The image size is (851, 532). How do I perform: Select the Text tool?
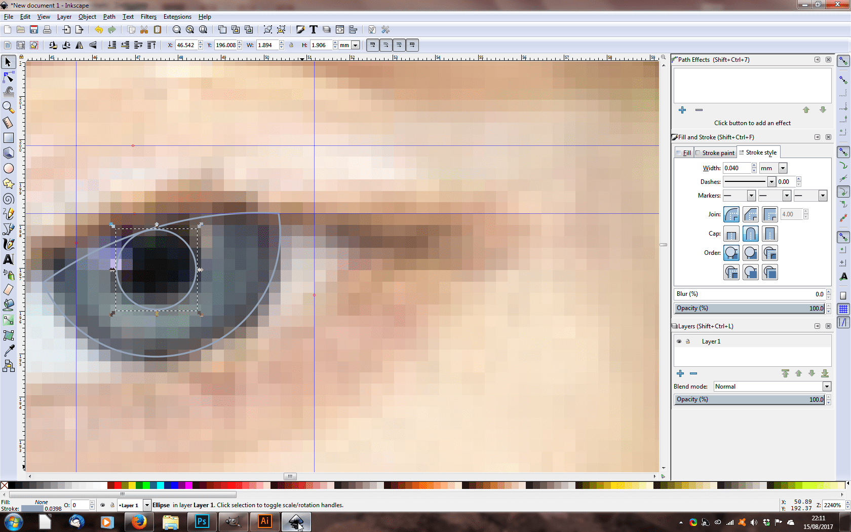click(x=8, y=259)
